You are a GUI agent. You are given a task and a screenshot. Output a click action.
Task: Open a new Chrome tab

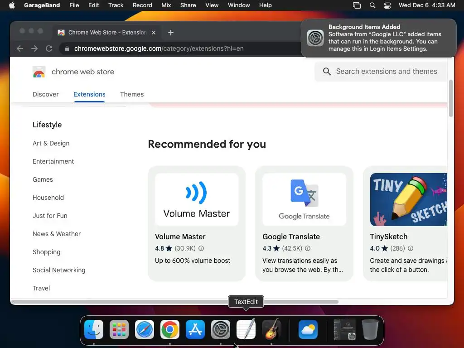click(x=171, y=33)
